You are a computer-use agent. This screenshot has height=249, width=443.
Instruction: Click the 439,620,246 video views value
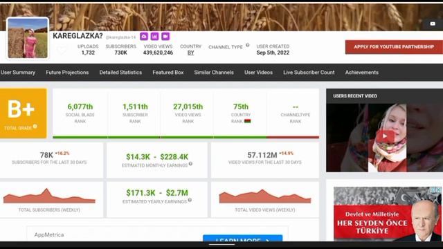(158, 53)
